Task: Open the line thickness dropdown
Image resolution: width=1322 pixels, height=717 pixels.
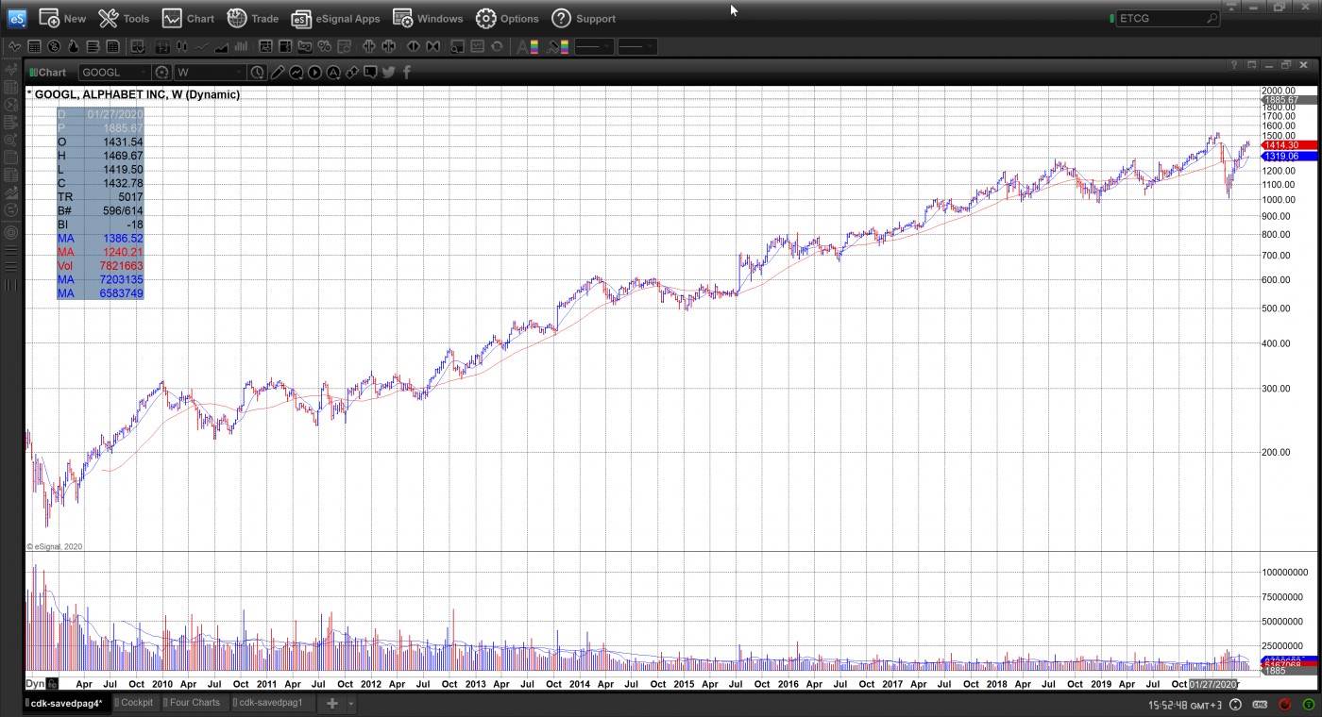Action: pos(637,46)
